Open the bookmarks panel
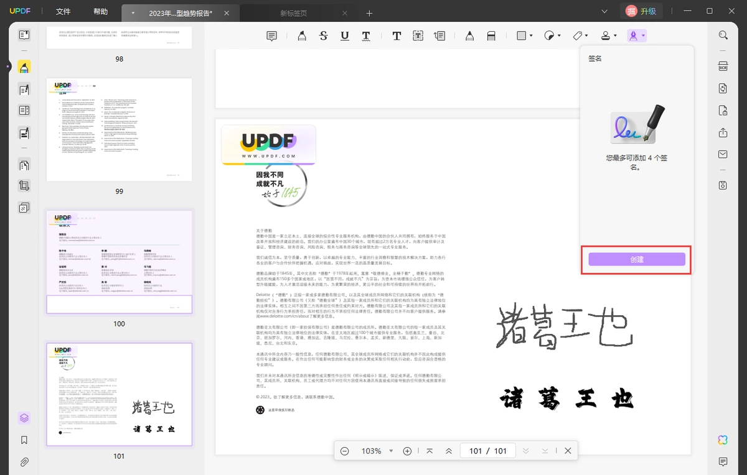 click(24, 440)
